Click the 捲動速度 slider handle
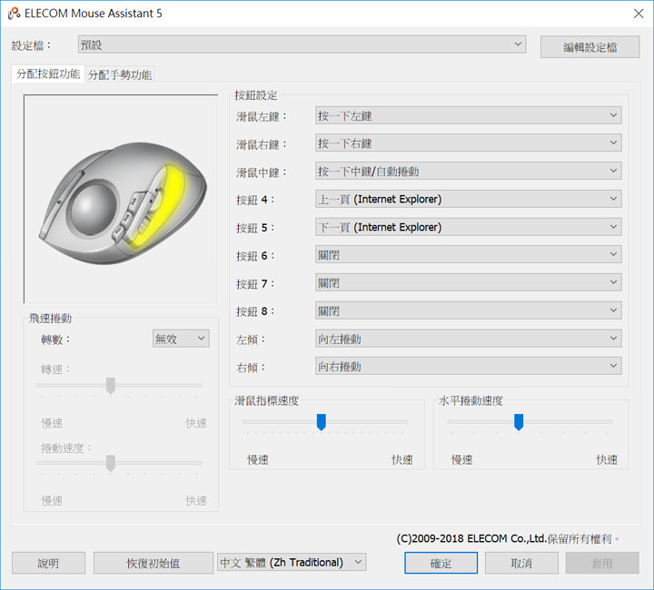Image resolution: width=654 pixels, height=590 pixels. click(111, 463)
